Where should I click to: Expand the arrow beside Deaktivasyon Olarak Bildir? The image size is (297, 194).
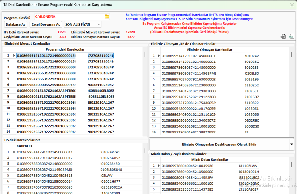[292, 144]
